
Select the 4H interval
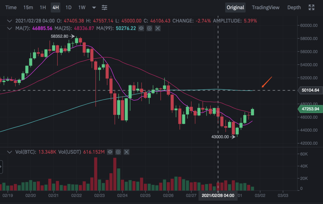click(x=56, y=7)
